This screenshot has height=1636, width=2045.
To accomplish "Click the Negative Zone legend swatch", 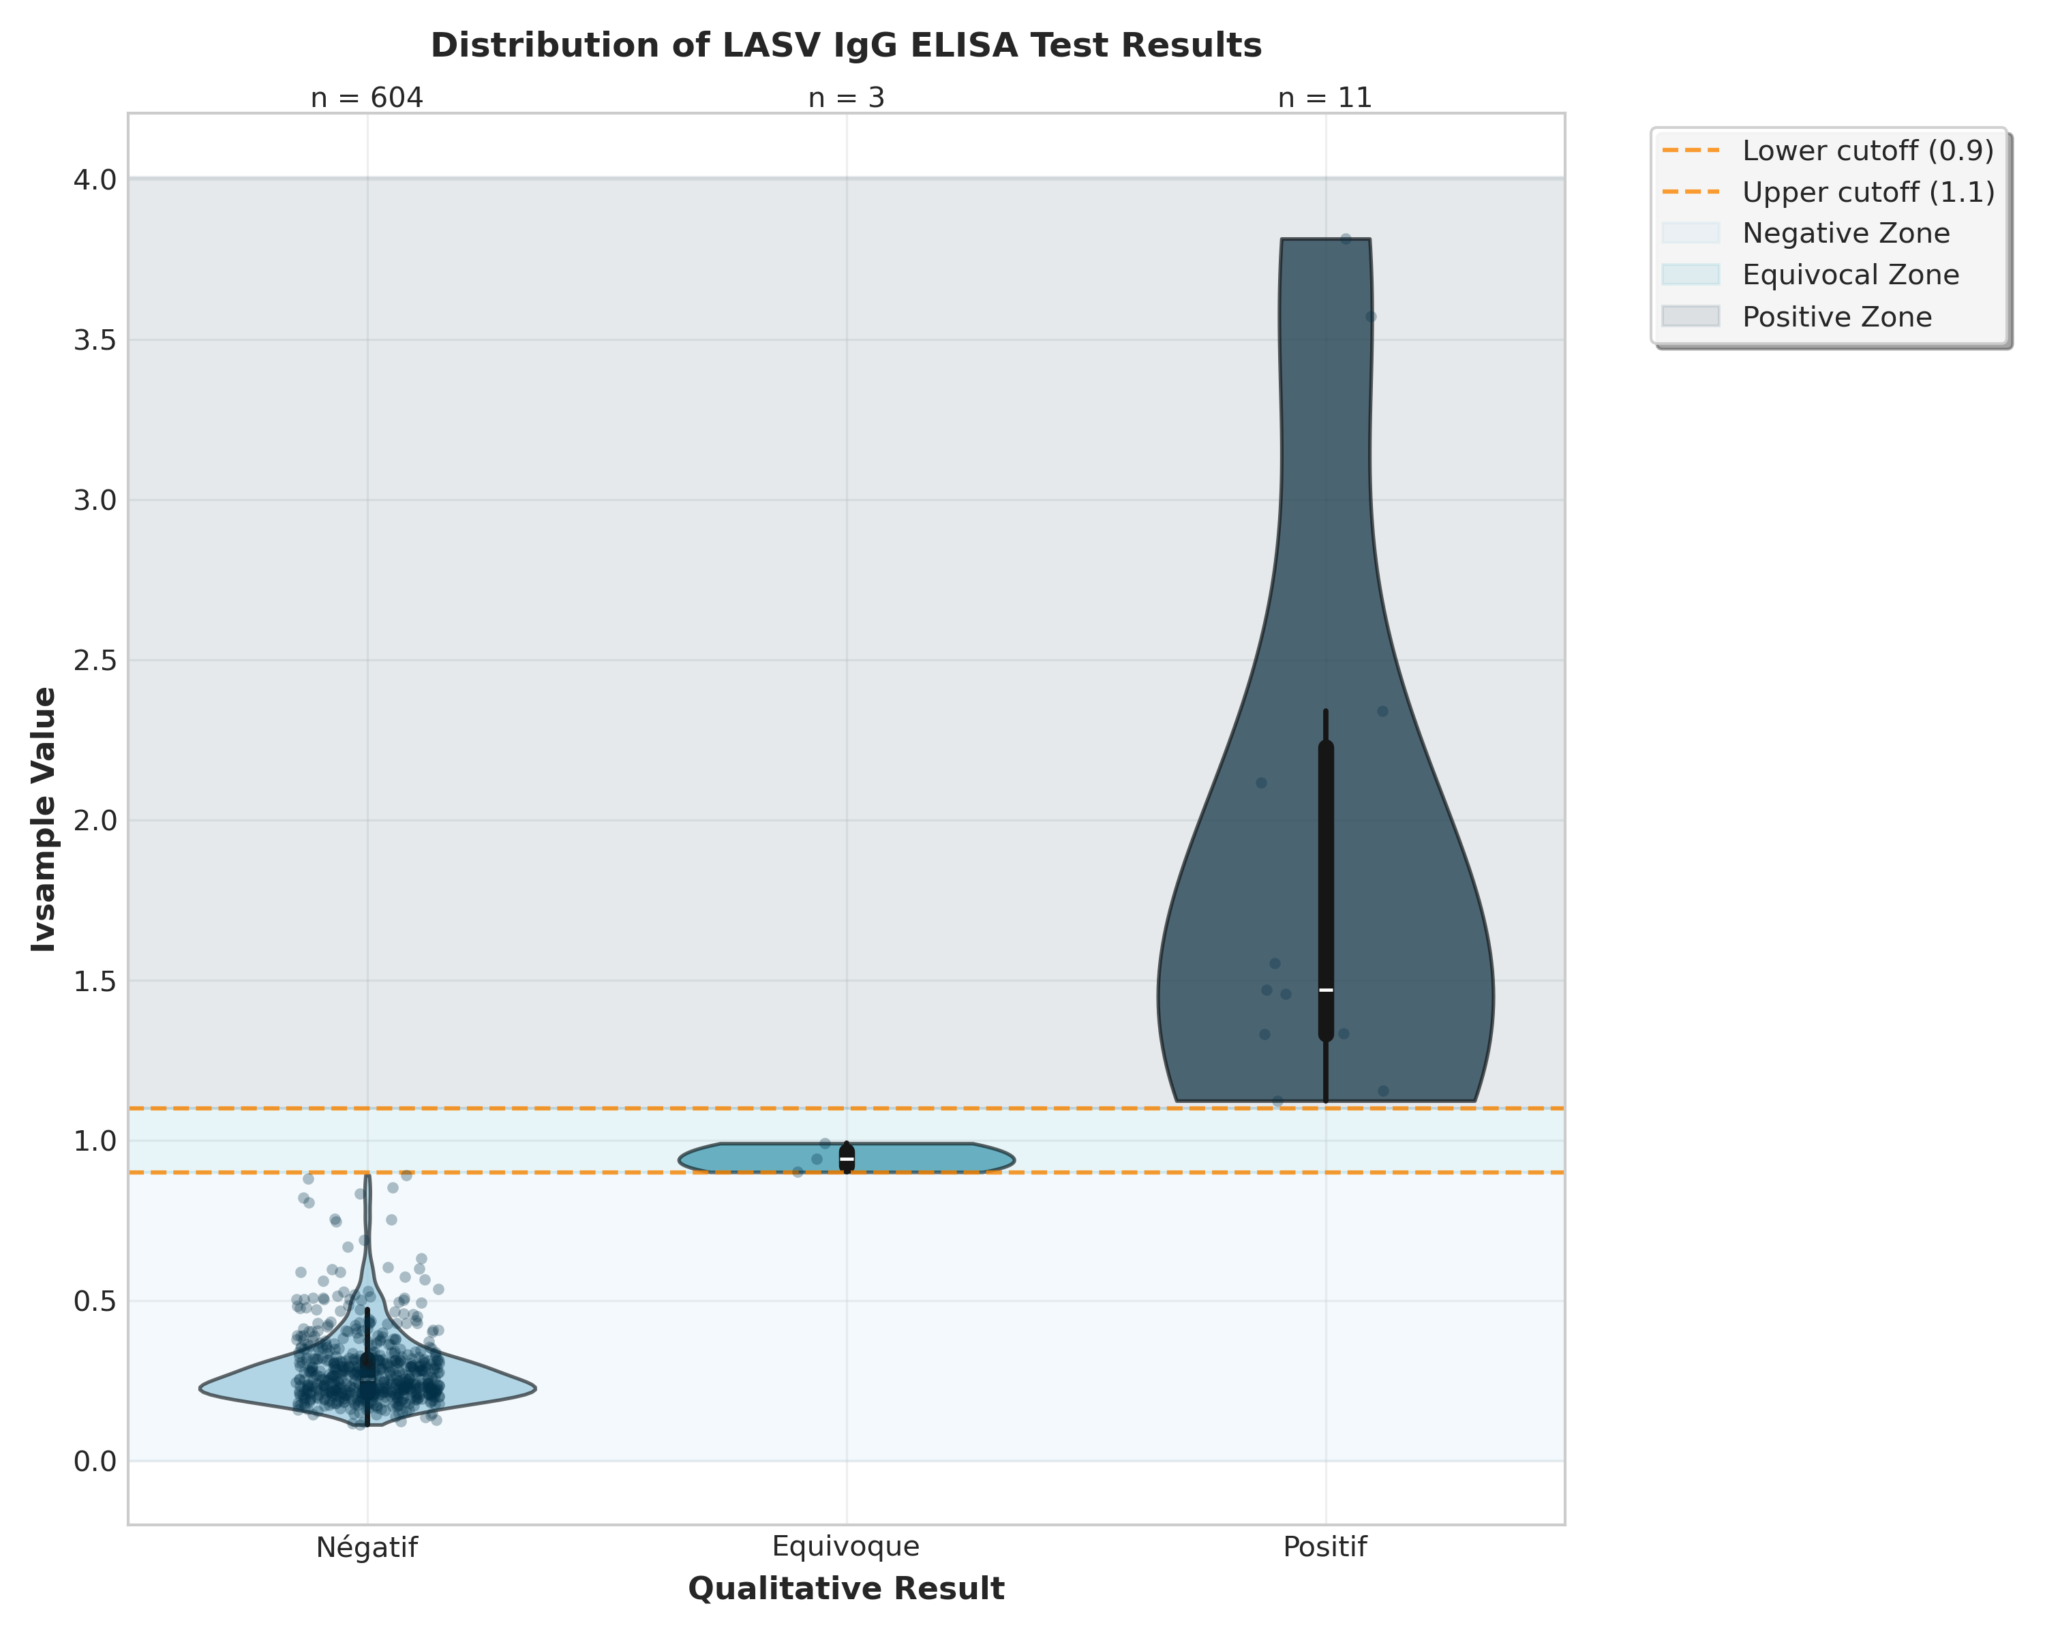I will 1691,233.
